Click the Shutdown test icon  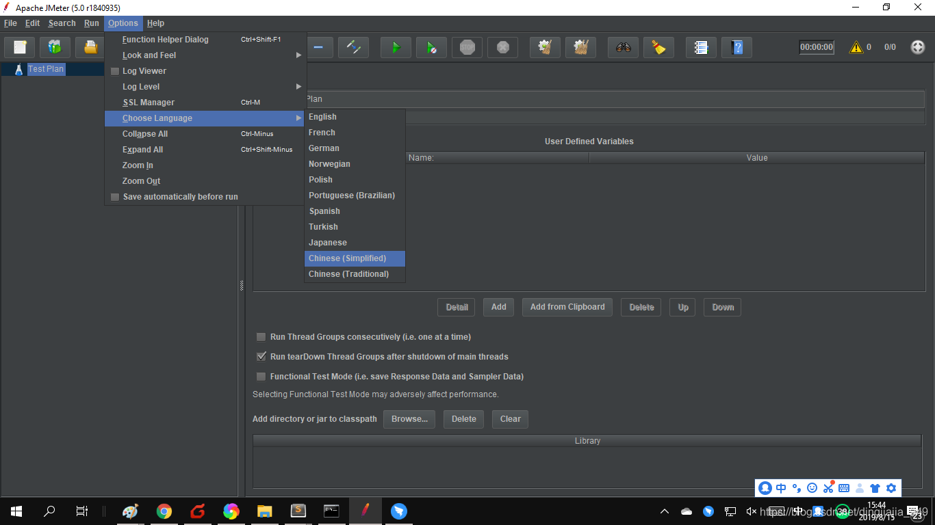502,47
